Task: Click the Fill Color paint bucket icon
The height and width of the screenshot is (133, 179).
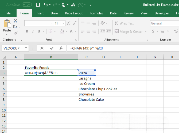Action: pos(62,31)
